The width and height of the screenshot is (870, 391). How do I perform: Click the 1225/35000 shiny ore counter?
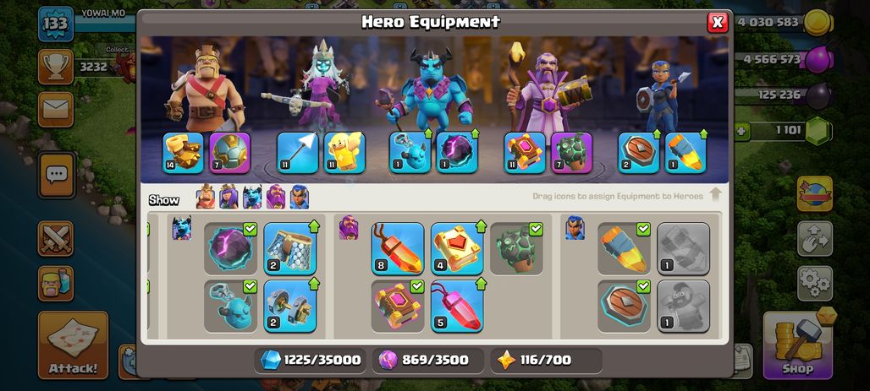(x=311, y=361)
